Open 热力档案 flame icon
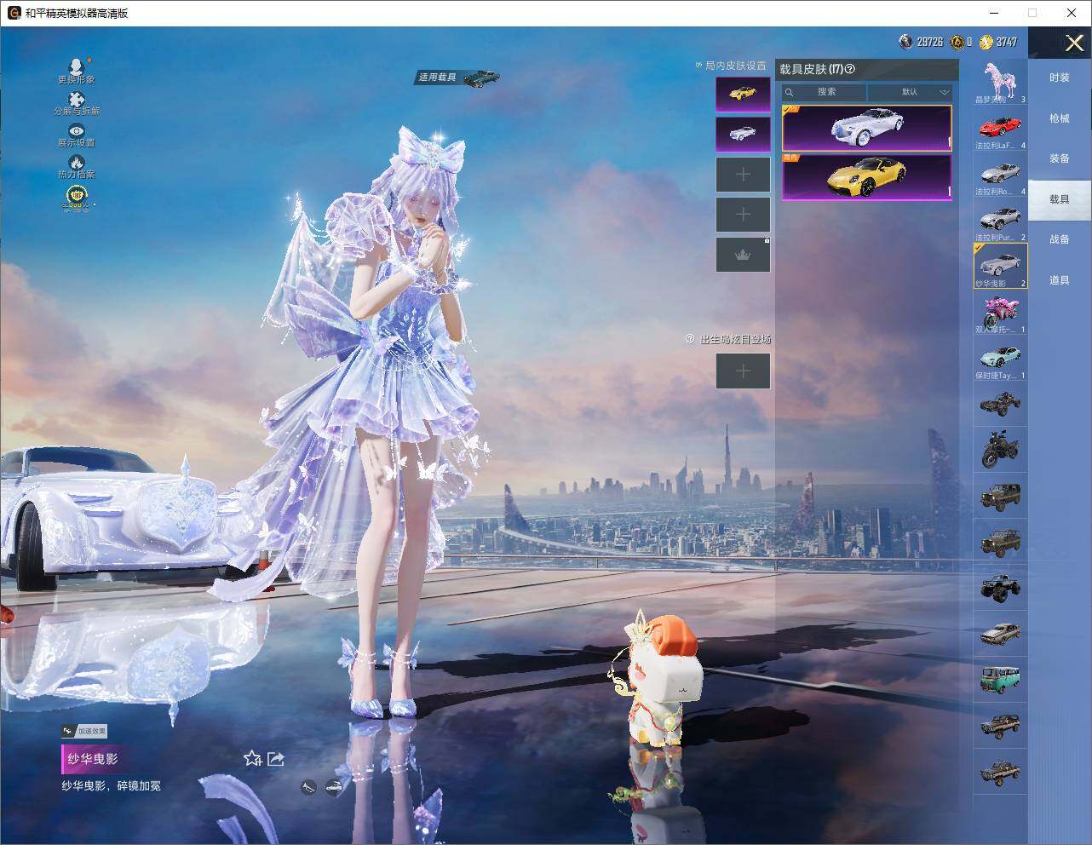Image resolution: width=1092 pixels, height=845 pixels. coord(77,167)
